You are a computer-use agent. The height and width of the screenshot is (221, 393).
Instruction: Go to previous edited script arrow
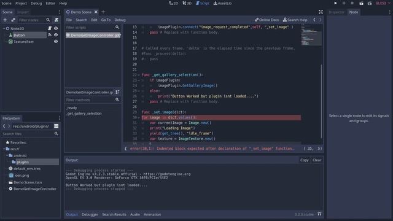[314, 20]
